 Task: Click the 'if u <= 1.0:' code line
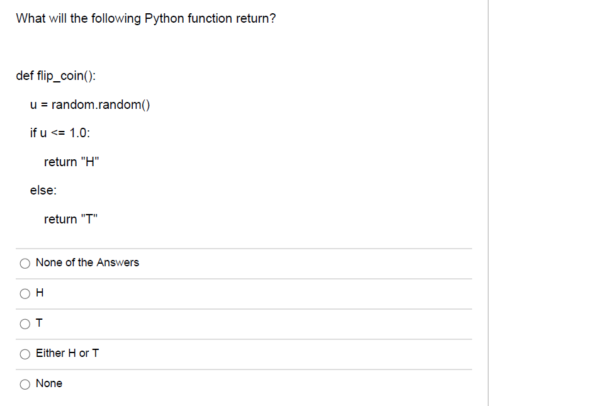click(60, 133)
